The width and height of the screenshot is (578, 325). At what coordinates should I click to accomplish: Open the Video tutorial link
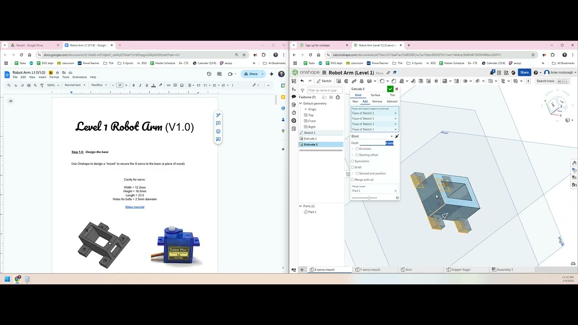(x=135, y=207)
